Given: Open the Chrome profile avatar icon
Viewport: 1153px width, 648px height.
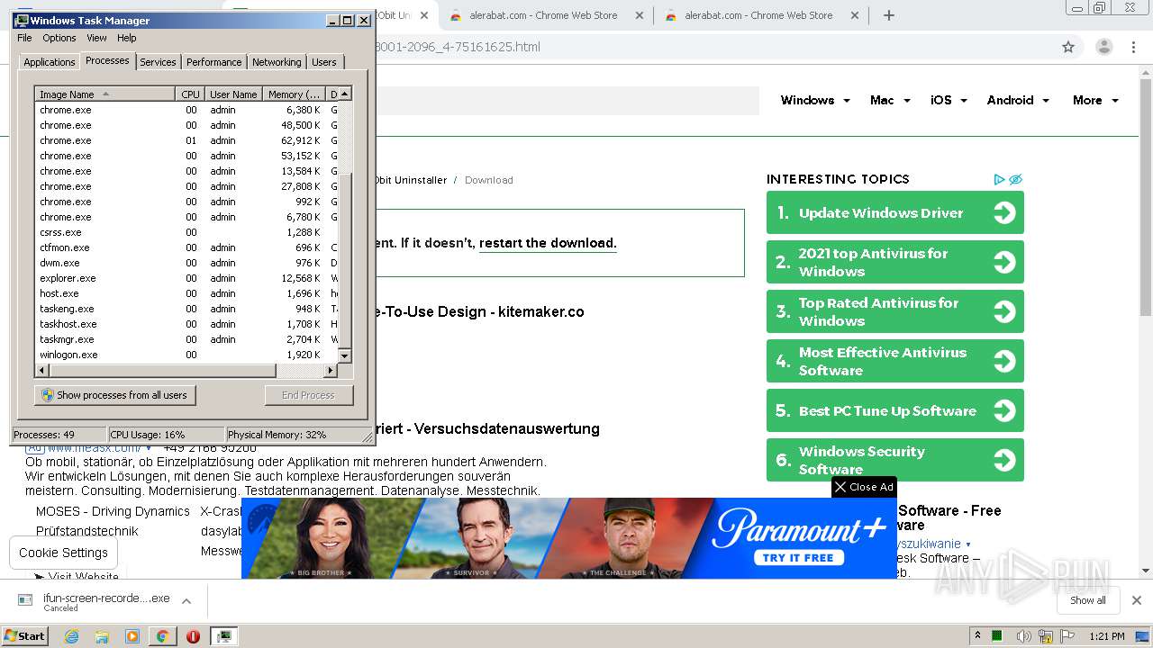Looking at the screenshot, I should (x=1104, y=47).
